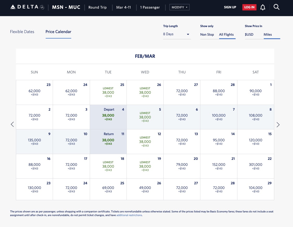Expand the MODIFY search options
The height and width of the screenshot is (227, 293).
click(179, 7)
